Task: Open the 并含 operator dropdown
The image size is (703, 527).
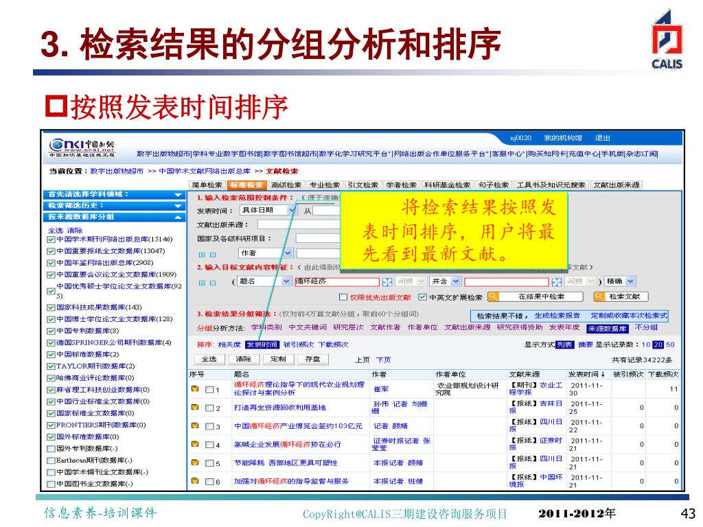Action: 456,281
